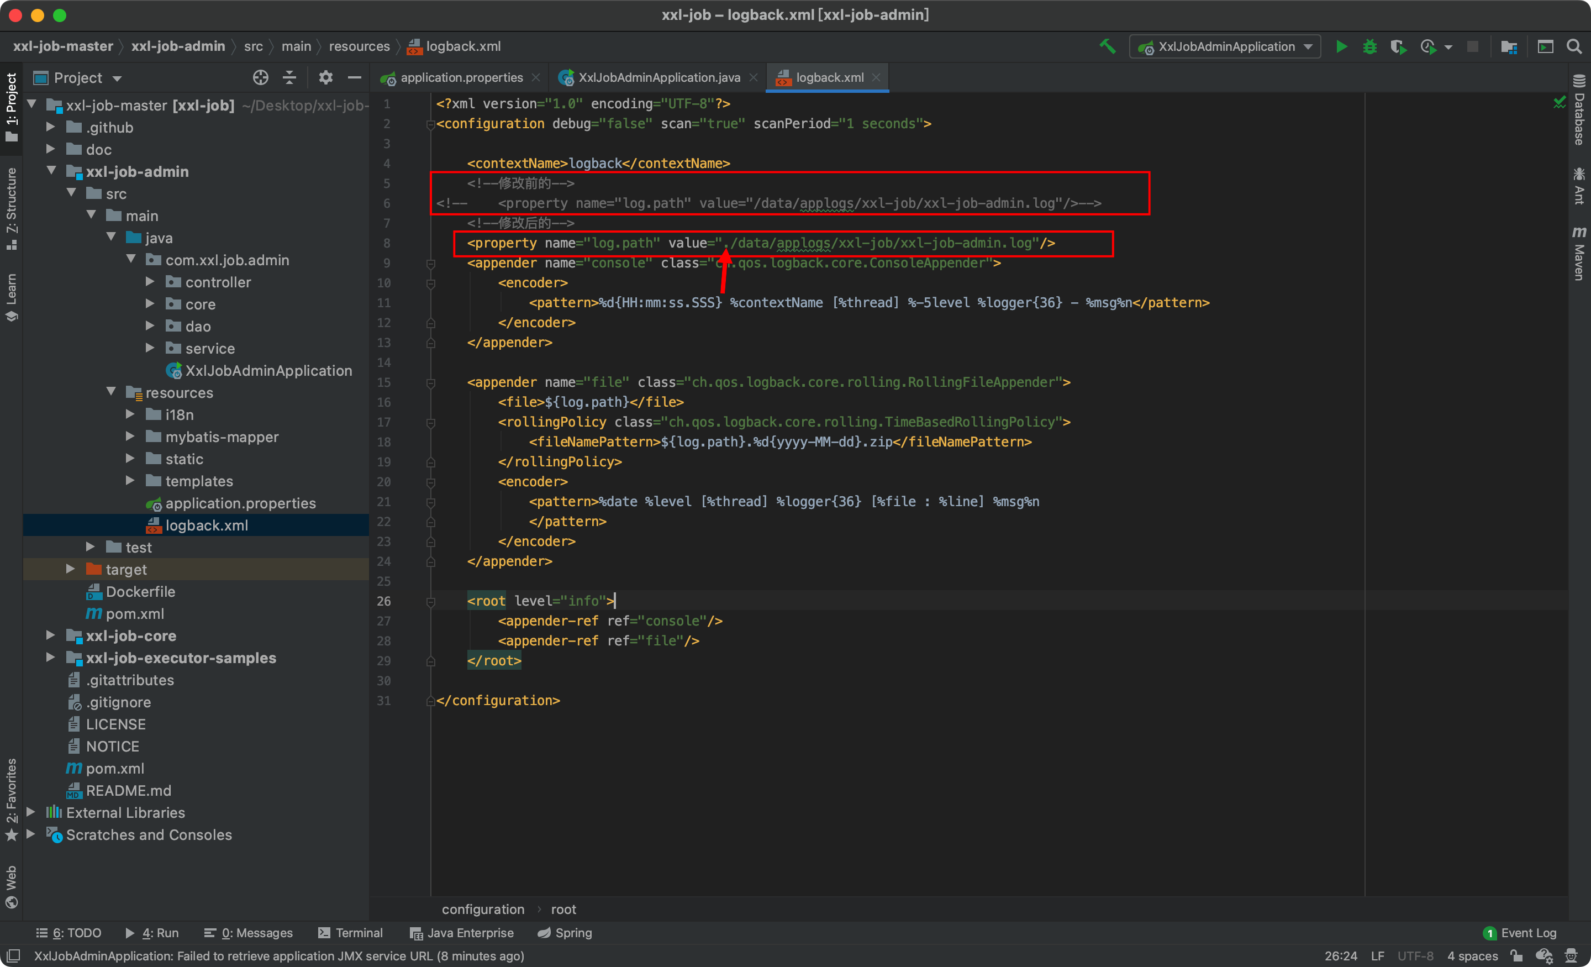Open the Run tool window
The image size is (1591, 967).
(152, 933)
